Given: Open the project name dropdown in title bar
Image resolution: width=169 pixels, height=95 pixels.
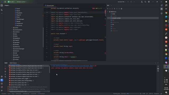Looking at the screenshot, I should [x=11, y=2].
